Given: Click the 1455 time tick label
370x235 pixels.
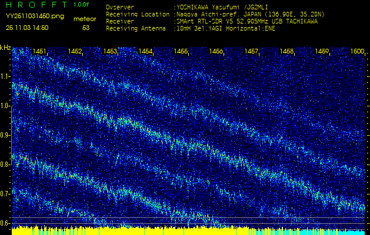Looking at the screenshot, I should (181, 52).
